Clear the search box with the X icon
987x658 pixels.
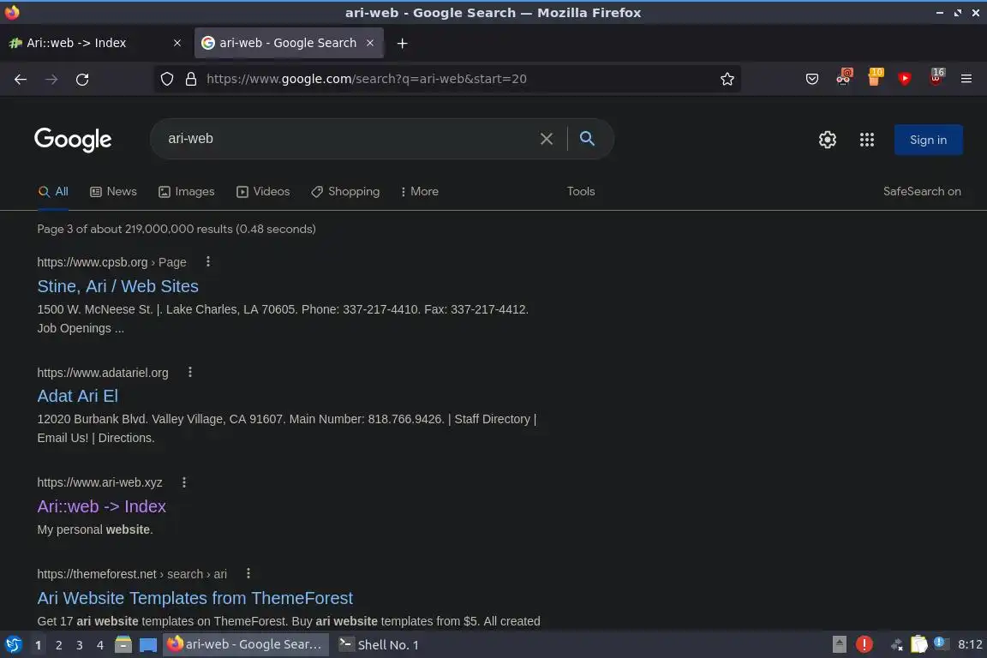[547, 139]
